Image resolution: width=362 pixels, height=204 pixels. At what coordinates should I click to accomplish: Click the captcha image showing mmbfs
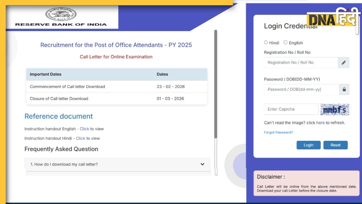335,110
